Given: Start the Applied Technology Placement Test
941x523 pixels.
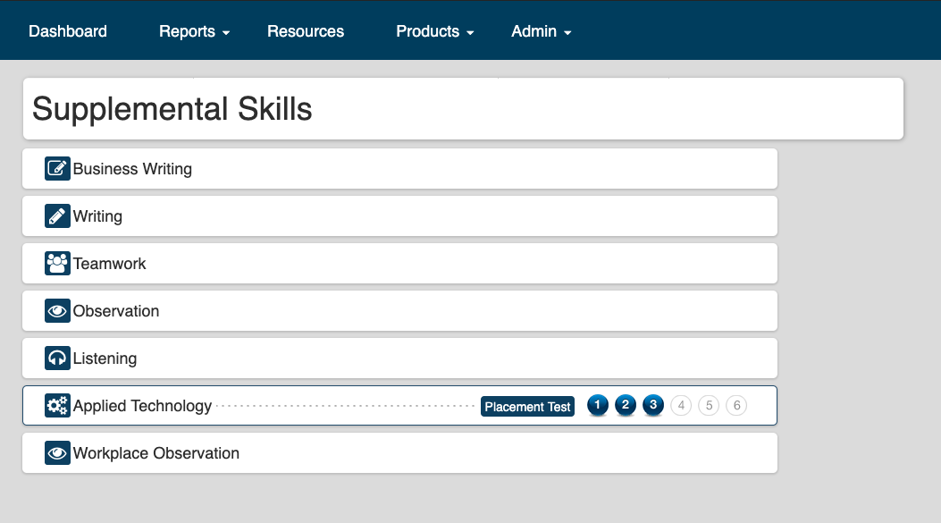Looking at the screenshot, I should (x=527, y=407).
